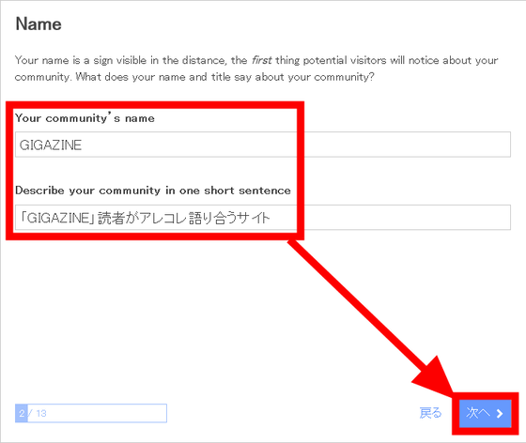Click the 2 / 13 step progress bar

91,413
